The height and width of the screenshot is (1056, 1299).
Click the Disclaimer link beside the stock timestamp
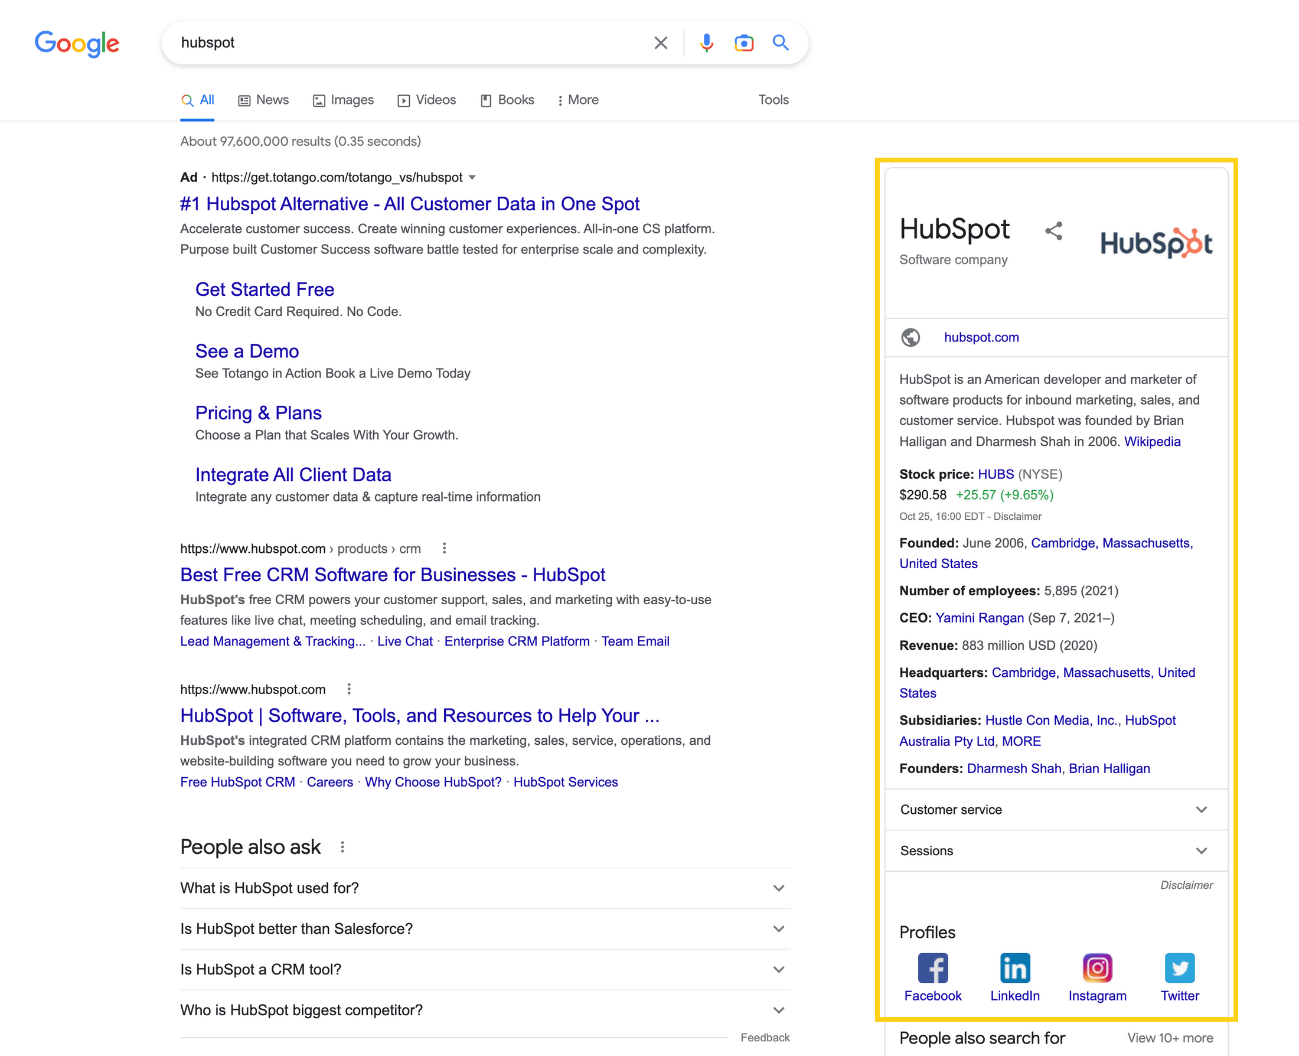(x=1017, y=516)
